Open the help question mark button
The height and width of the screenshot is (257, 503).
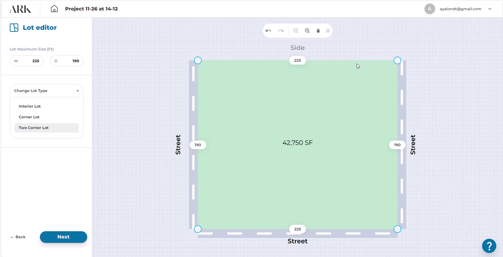(x=489, y=246)
